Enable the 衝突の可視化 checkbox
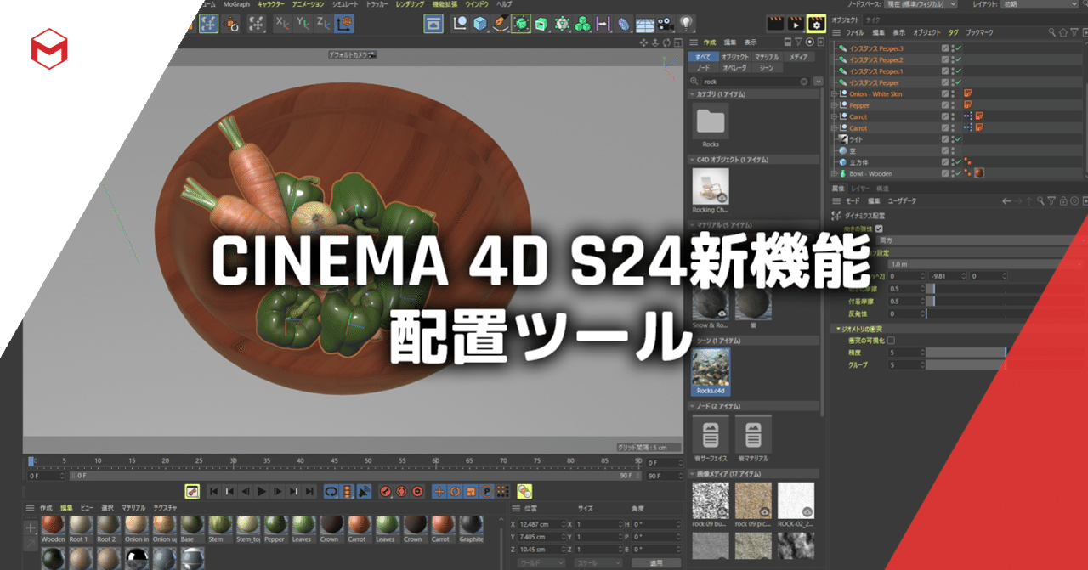The width and height of the screenshot is (1088, 570). 892,341
